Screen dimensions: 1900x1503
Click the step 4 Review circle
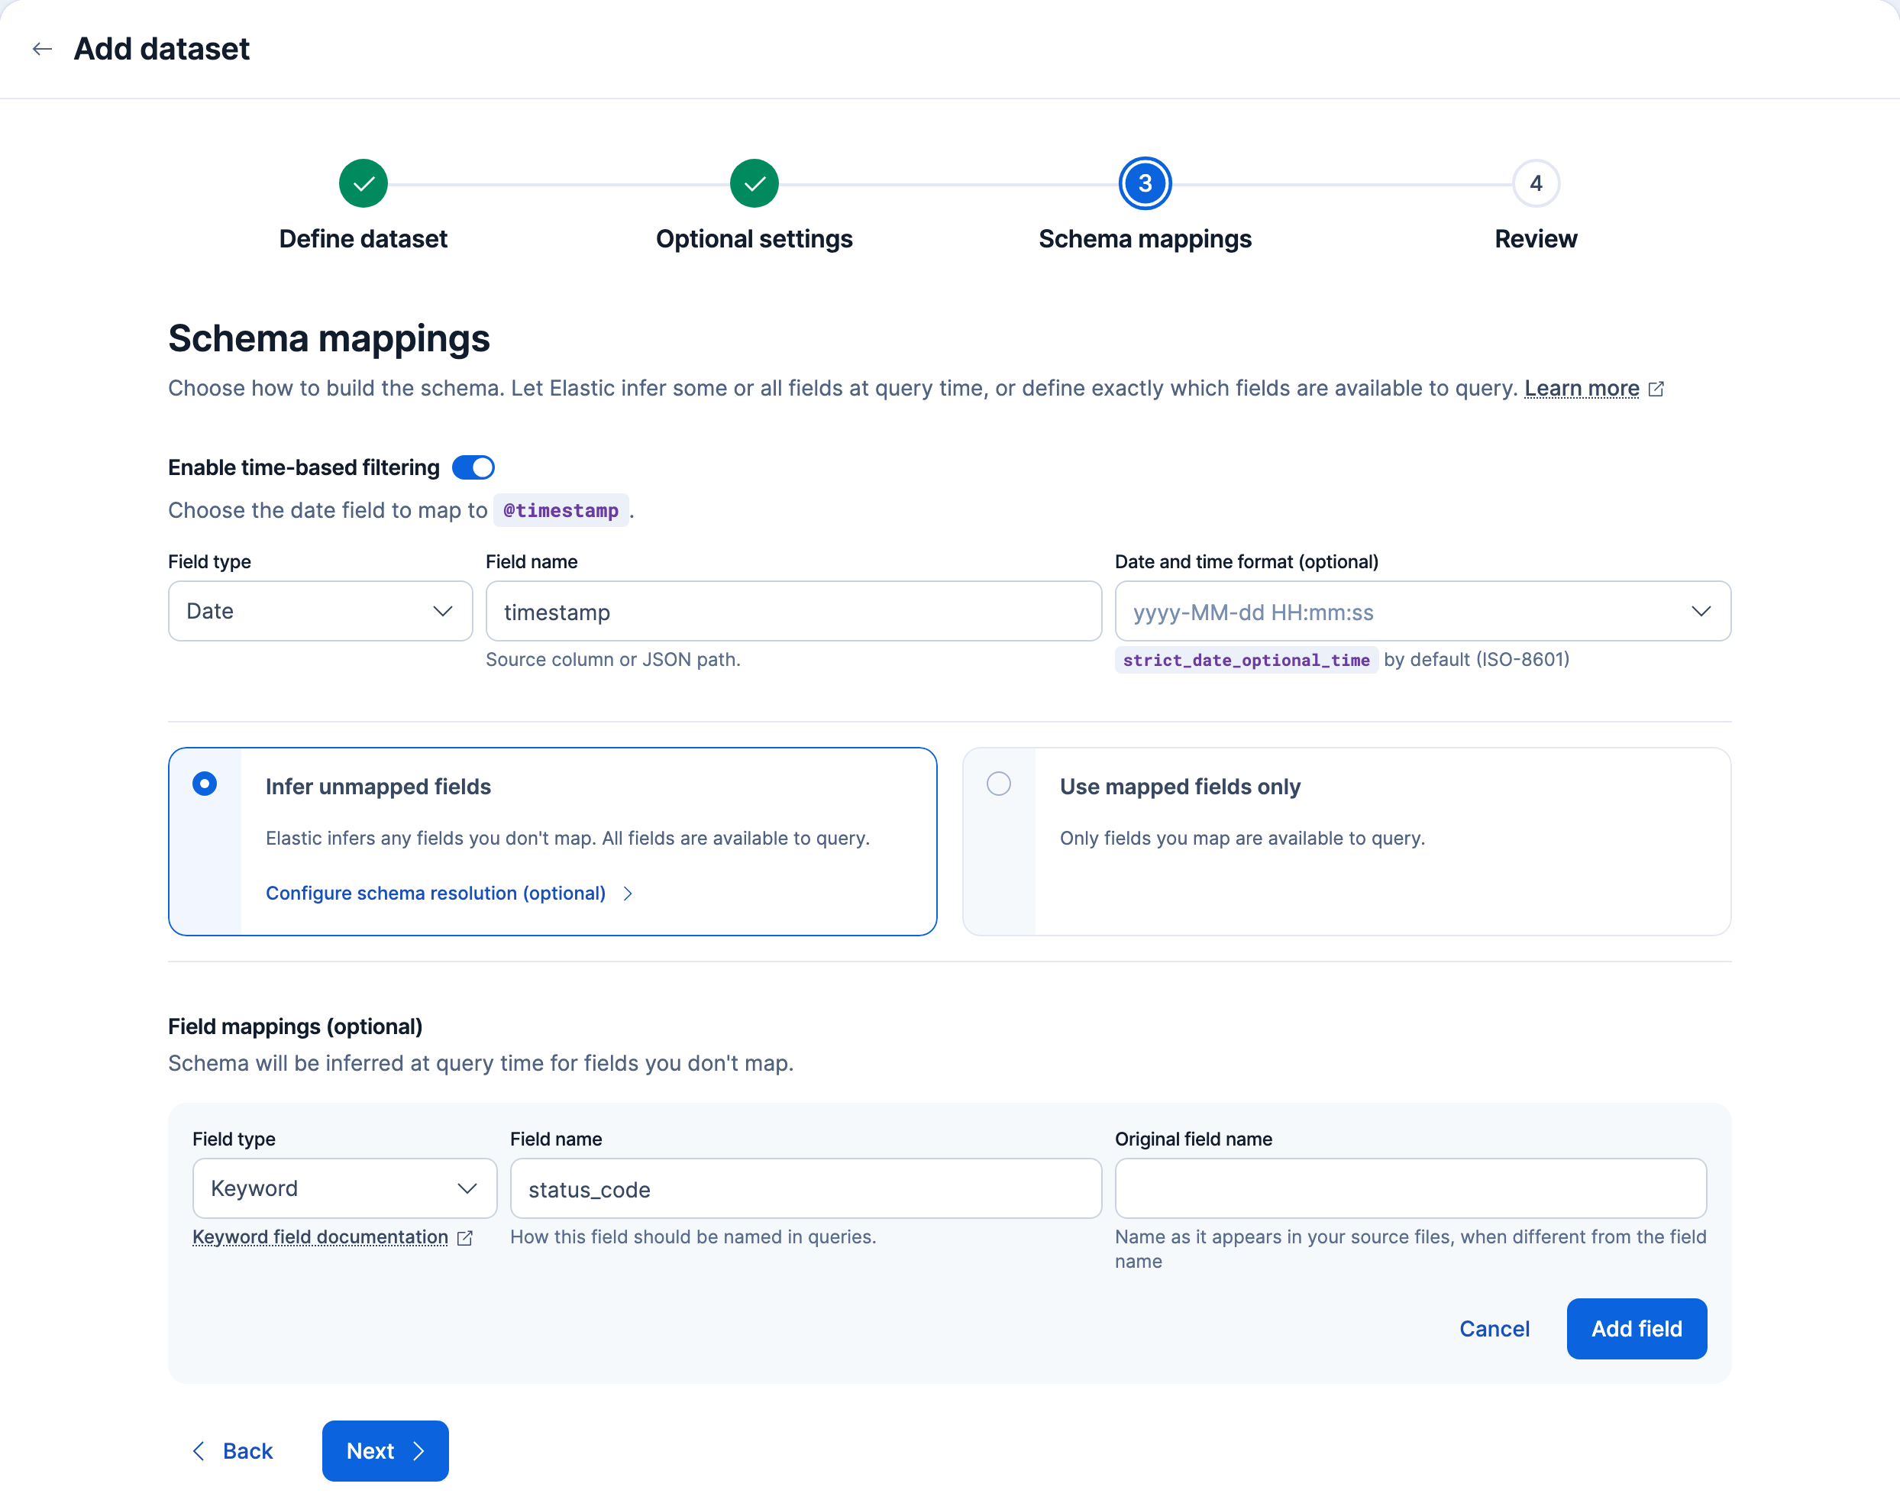[x=1536, y=183]
